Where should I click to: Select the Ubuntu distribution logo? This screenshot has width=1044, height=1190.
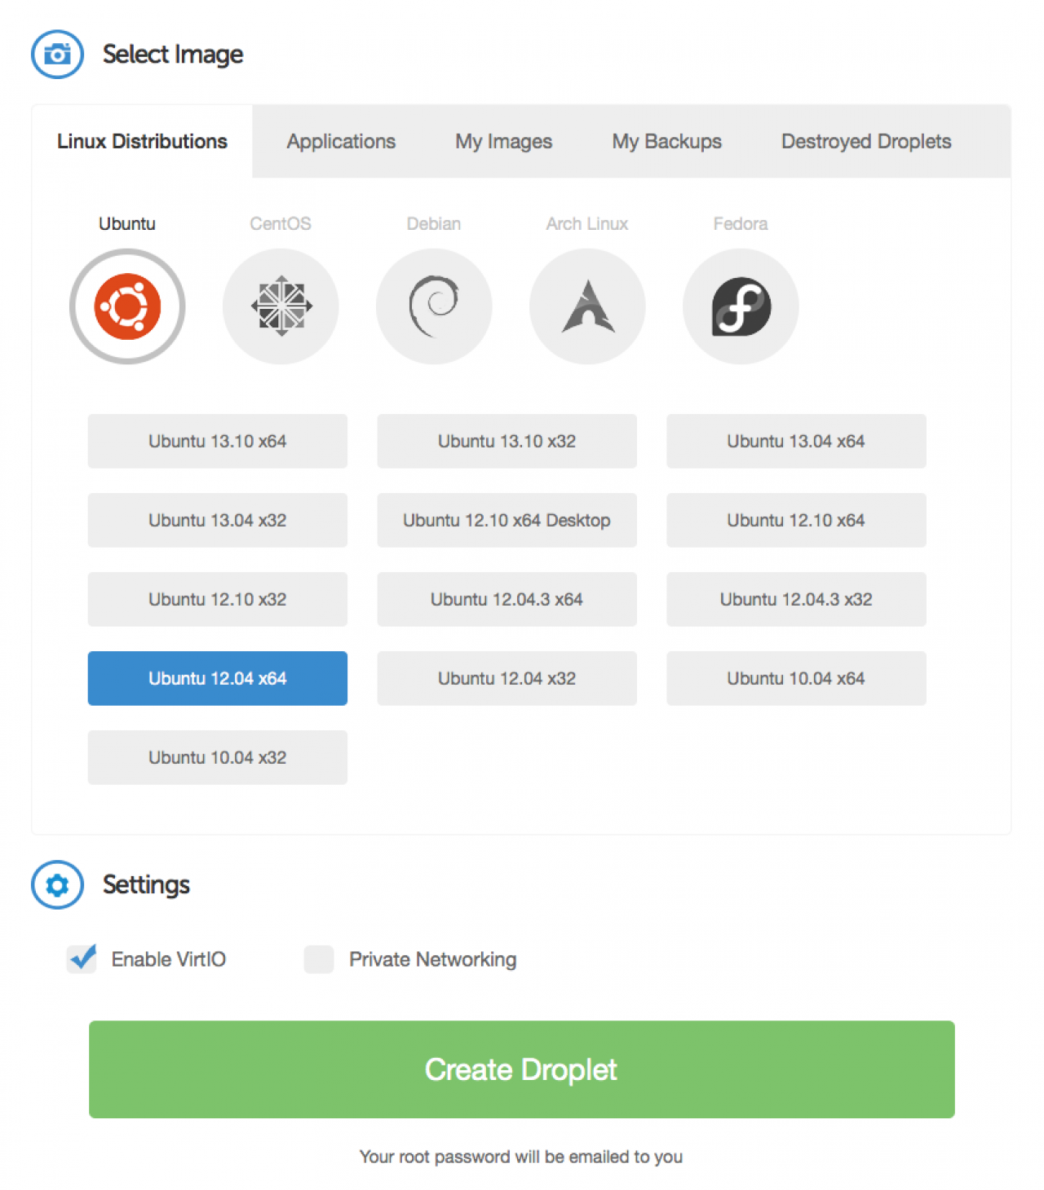coord(127,306)
